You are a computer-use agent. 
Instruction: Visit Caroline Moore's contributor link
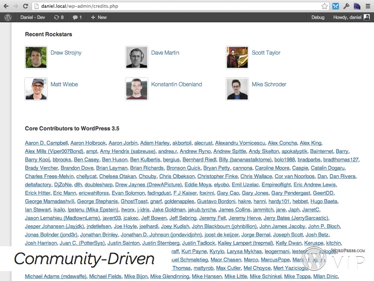tap(272, 168)
